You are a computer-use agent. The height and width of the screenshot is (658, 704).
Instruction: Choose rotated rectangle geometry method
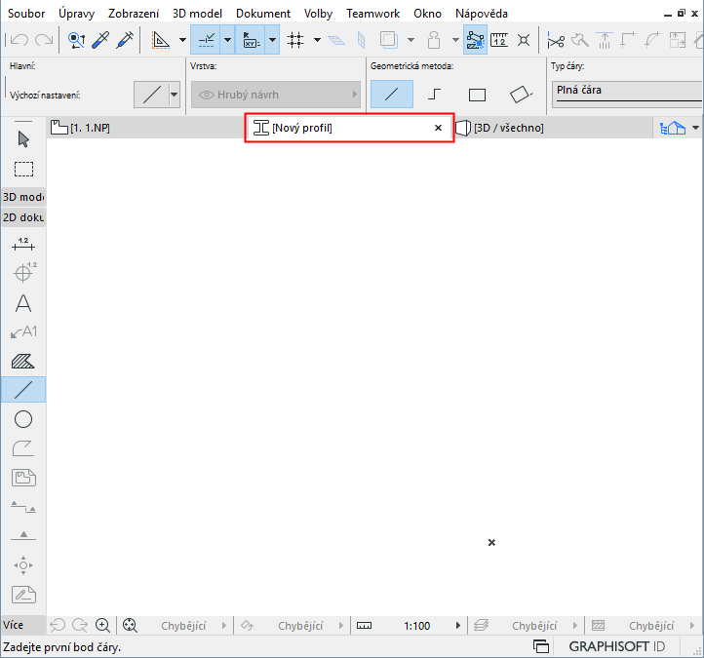pyautogui.click(x=521, y=95)
